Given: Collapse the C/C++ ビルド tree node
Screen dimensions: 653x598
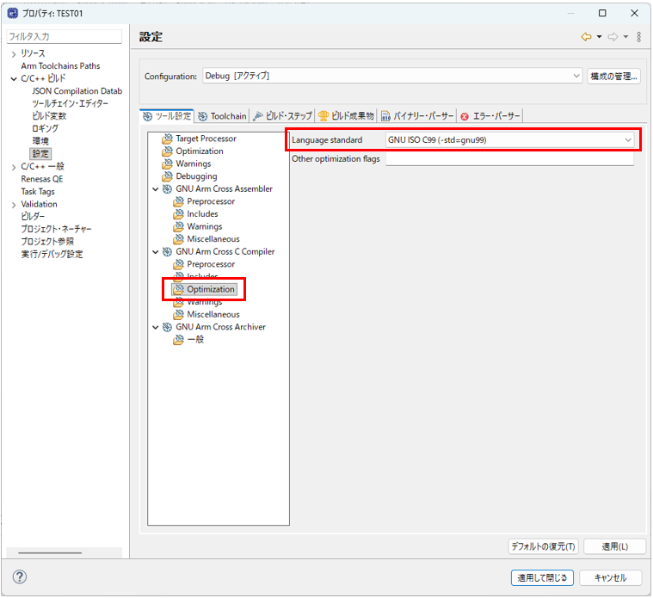Looking at the screenshot, I should (14, 78).
